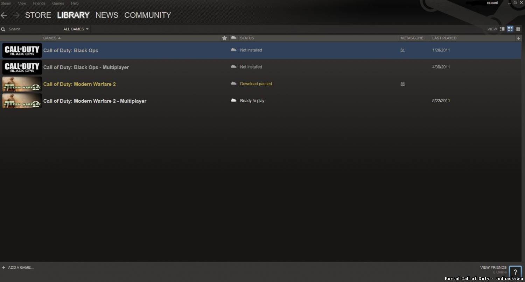Click cloud icon for Modern Warfare 2 paused
Image resolution: width=525 pixels, height=282 pixels.
[x=233, y=84]
